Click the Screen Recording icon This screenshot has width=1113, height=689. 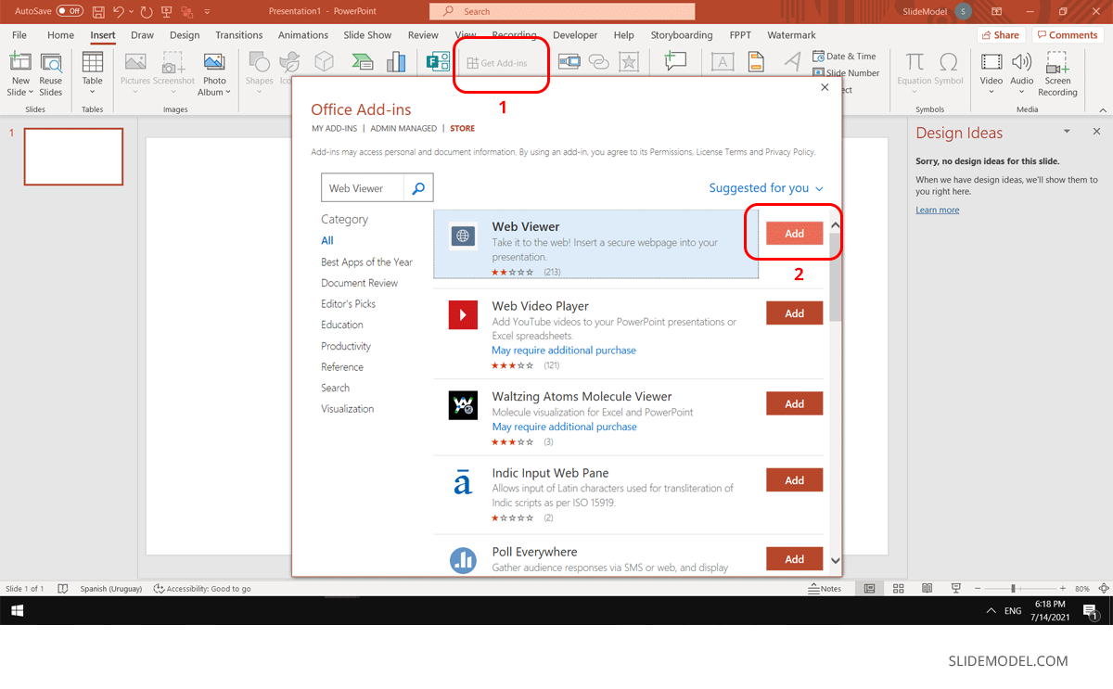coord(1057,63)
